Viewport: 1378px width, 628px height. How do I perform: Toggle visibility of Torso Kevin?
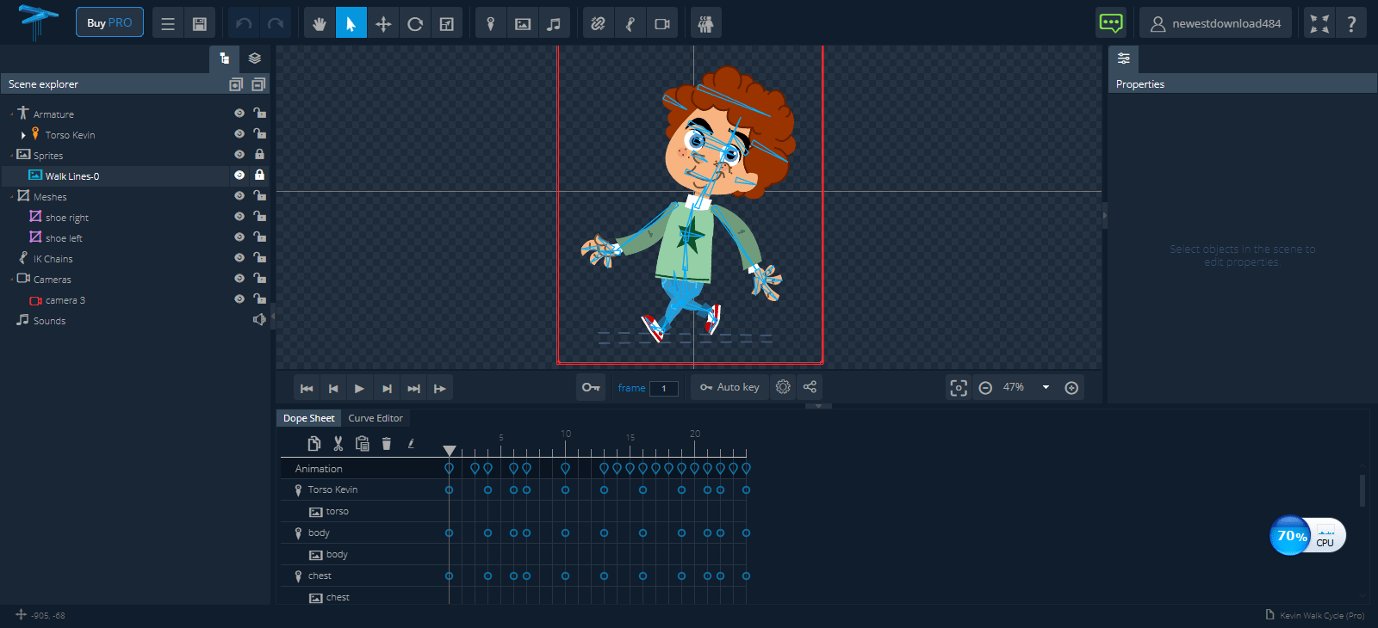click(239, 133)
